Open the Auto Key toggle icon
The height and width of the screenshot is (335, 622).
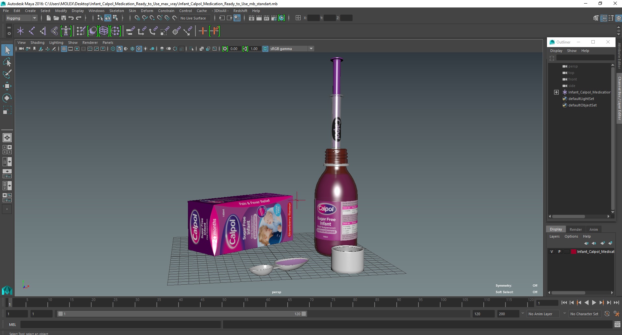(607, 314)
